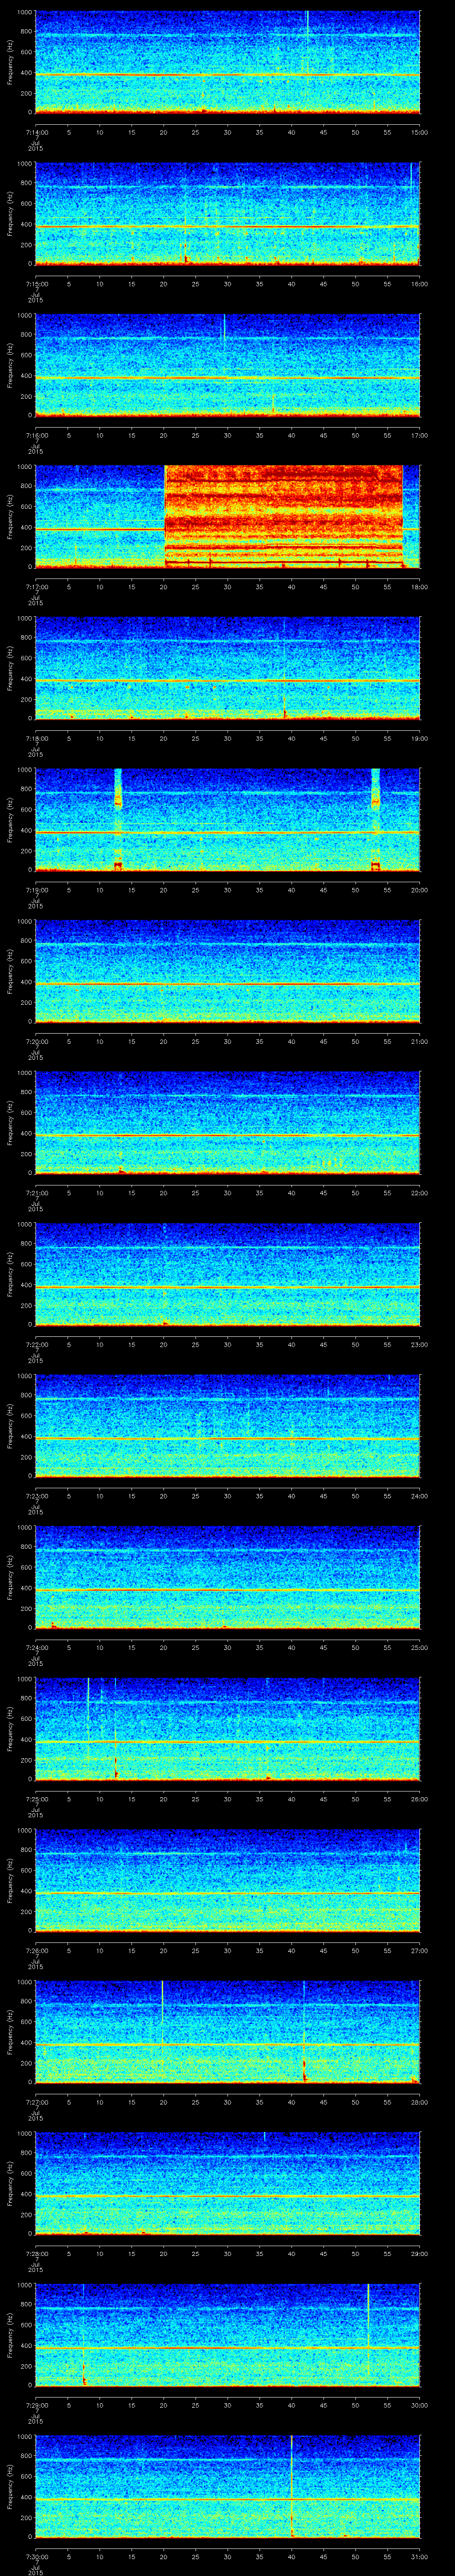This screenshot has height=2576, width=455.
Task: Click the first vertical burst in the 7:19:00 spectrogram
Action: 118,820
